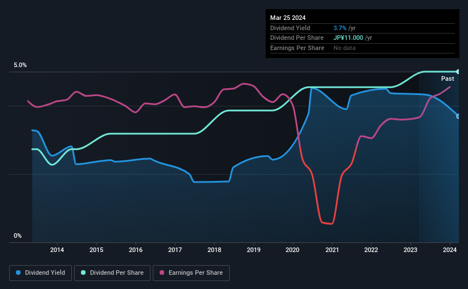The width and height of the screenshot is (468, 289).
Task: Click the 2018 axis label
Action: [214, 250]
